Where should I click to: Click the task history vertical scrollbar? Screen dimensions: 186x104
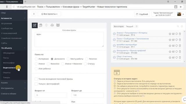[184, 46]
